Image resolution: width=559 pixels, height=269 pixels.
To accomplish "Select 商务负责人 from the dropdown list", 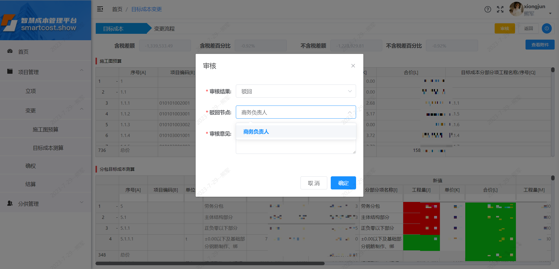I will [x=256, y=131].
